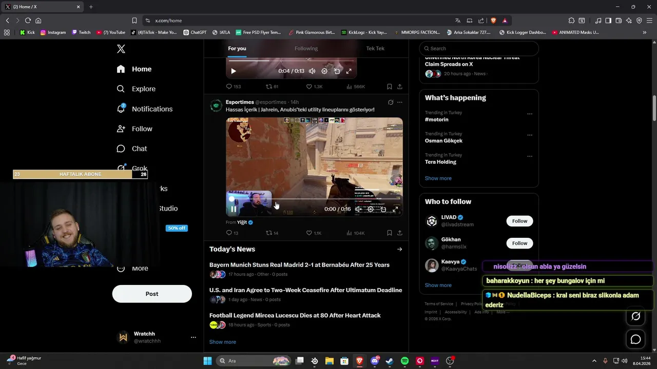
Task: Open the browser extensions puzzle icon
Action: (x=571, y=20)
